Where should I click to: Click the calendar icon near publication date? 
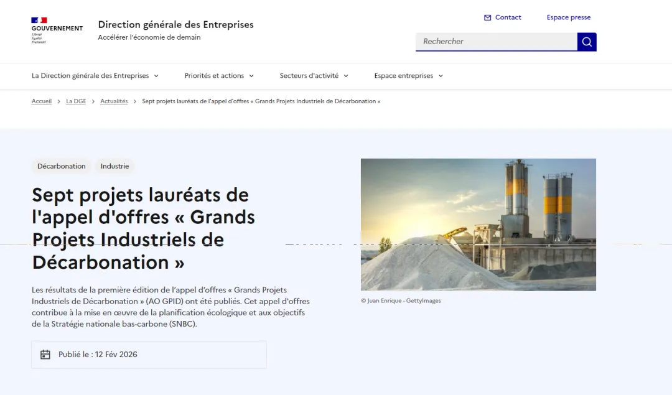45,355
